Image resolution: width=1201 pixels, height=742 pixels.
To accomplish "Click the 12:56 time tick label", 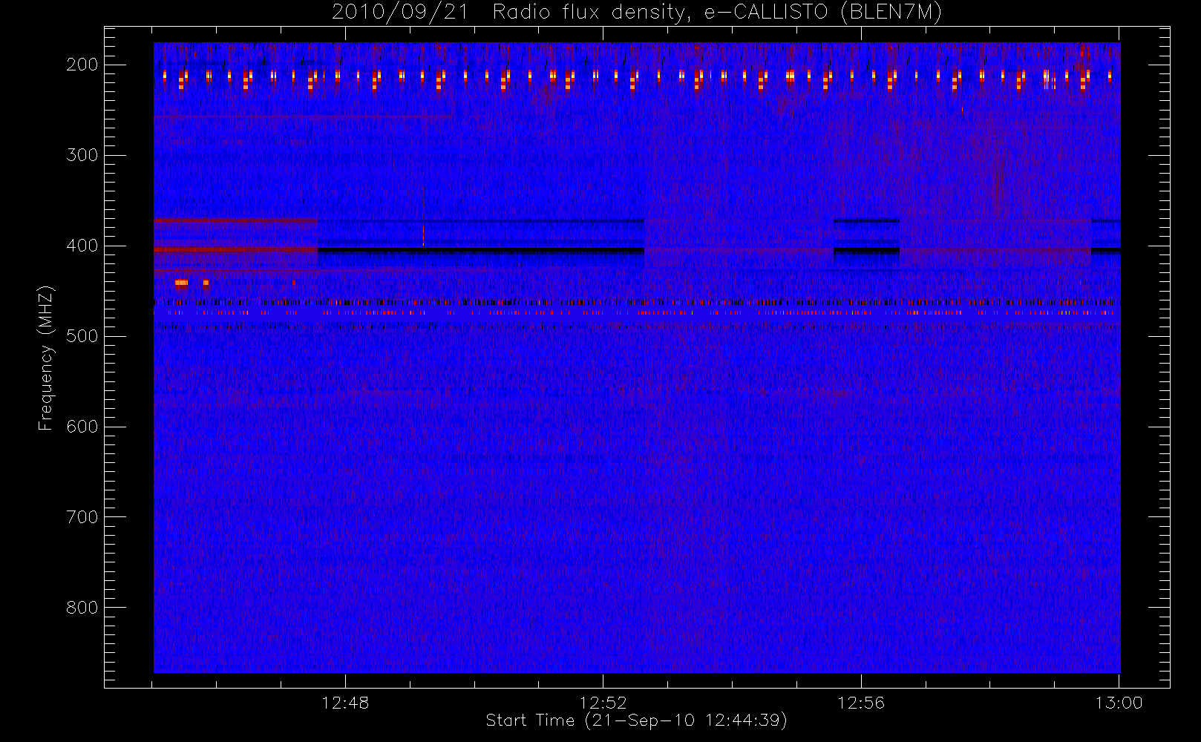I will pos(861,703).
